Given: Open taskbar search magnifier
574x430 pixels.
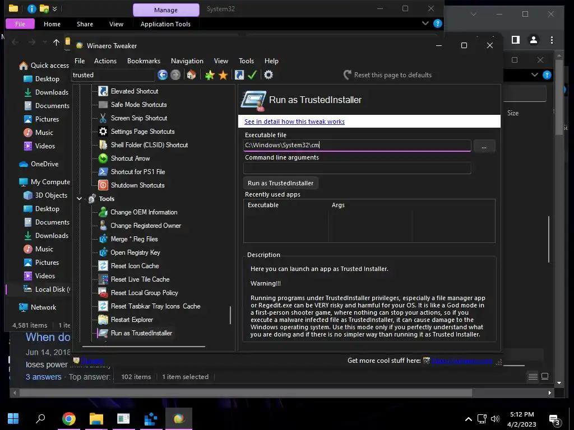Looking at the screenshot, I should (x=40, y=419).
